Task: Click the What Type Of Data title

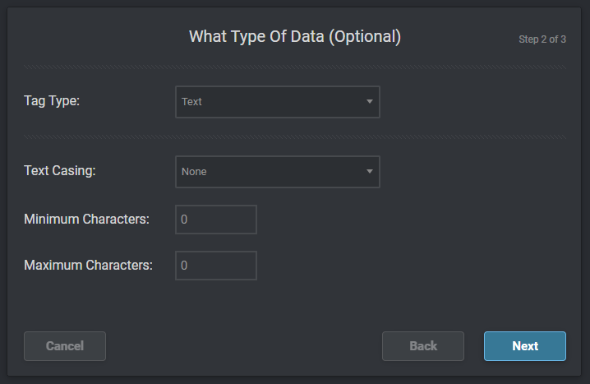Action: tap(295, 37)
